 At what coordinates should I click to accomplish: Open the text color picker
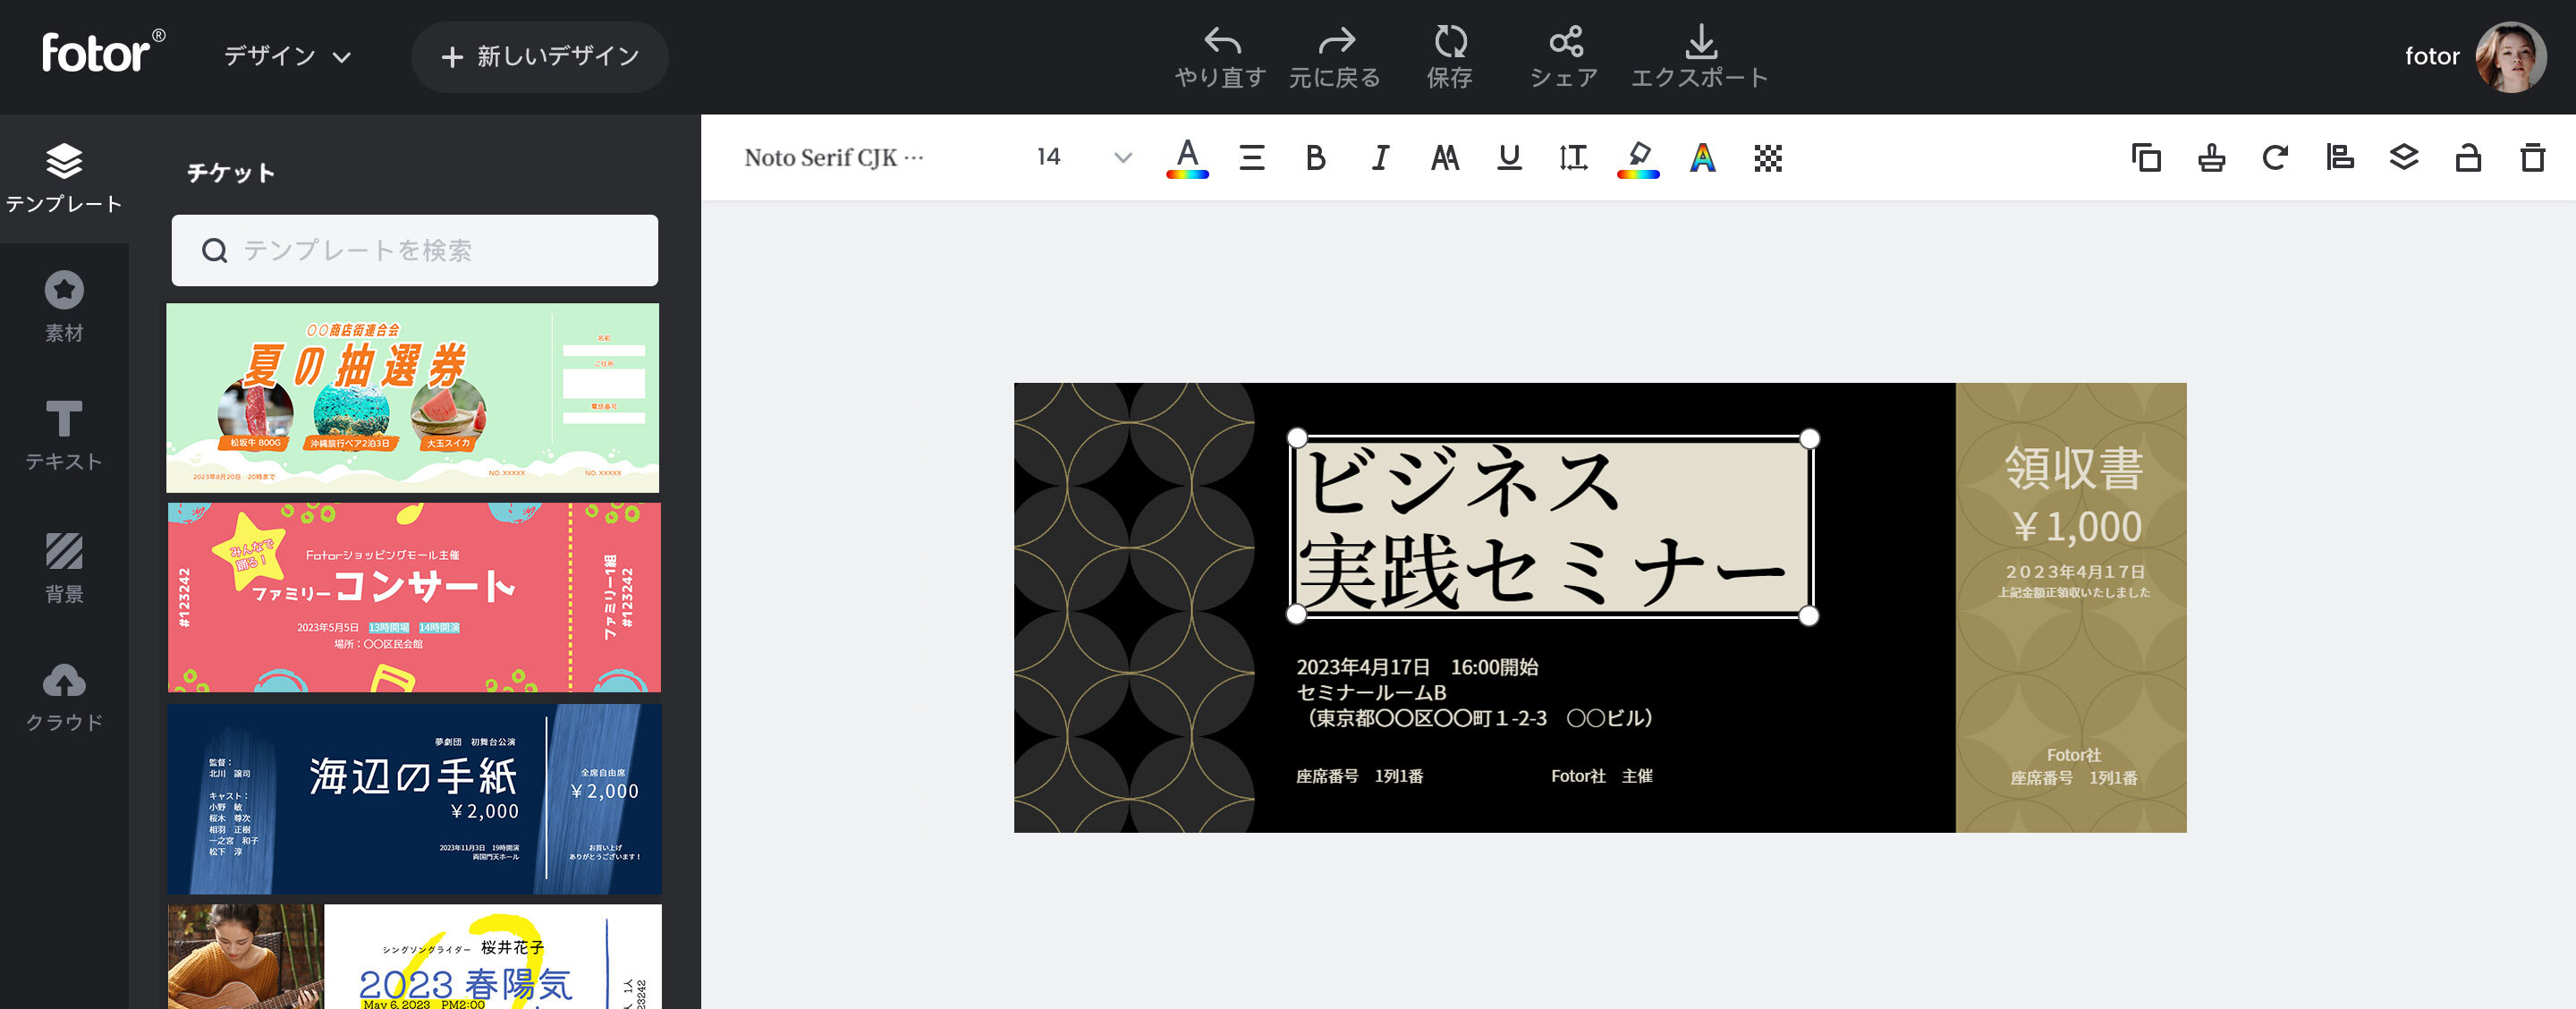click(1187, 158)
